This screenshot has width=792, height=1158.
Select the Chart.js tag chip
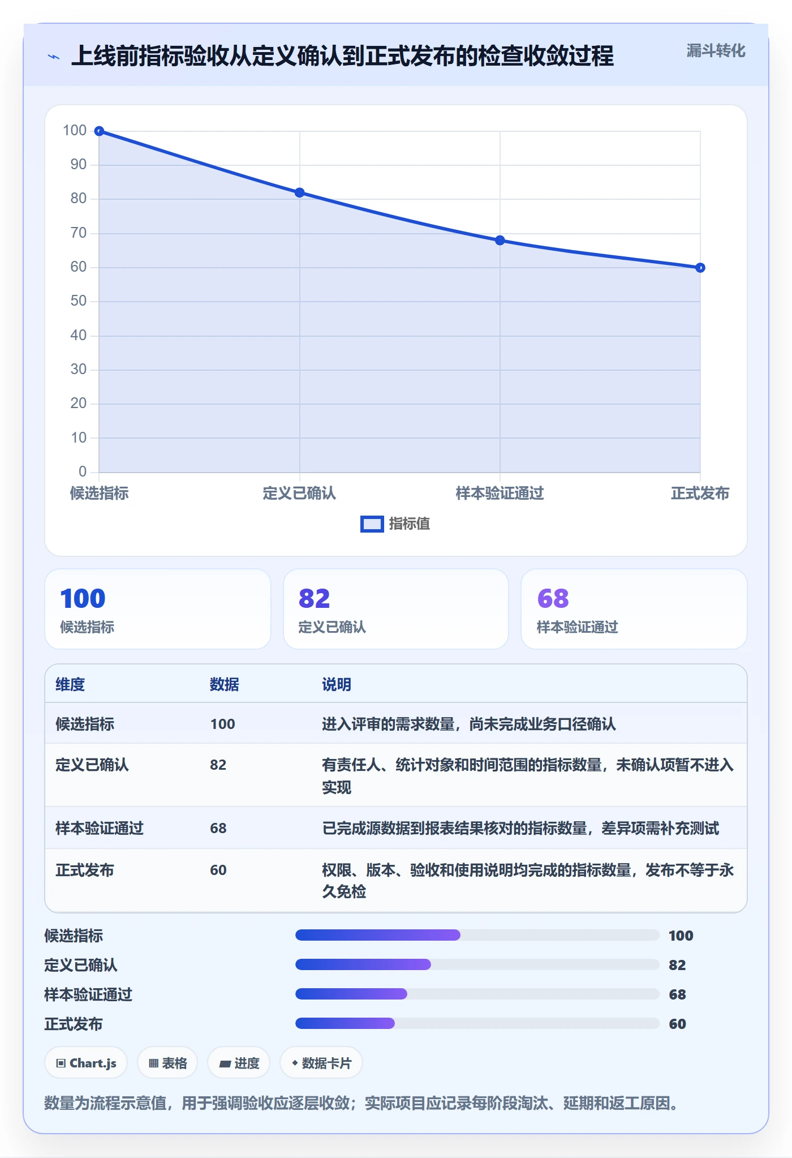(x=86, y=1063)
